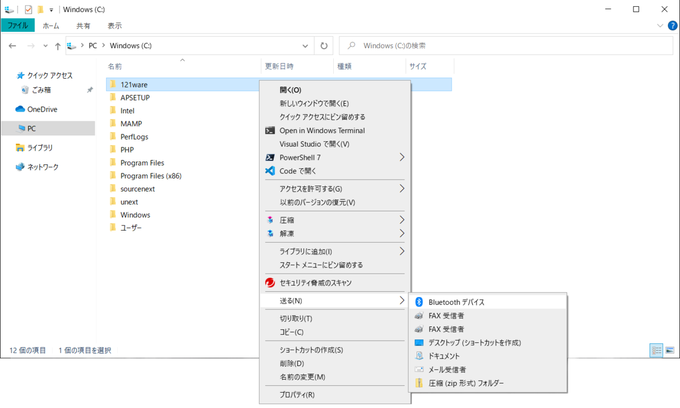Click the 圧縮 archive icon
The height and width of the screenshot is (408, 680).
click(x=270, y=220)
